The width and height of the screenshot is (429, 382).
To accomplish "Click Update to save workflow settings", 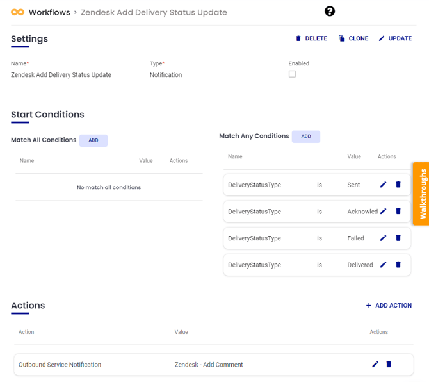I will click(395, 38).
